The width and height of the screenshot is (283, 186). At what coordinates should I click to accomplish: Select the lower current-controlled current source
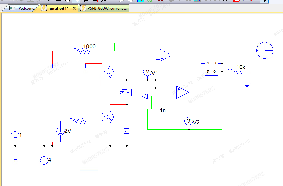110,117
